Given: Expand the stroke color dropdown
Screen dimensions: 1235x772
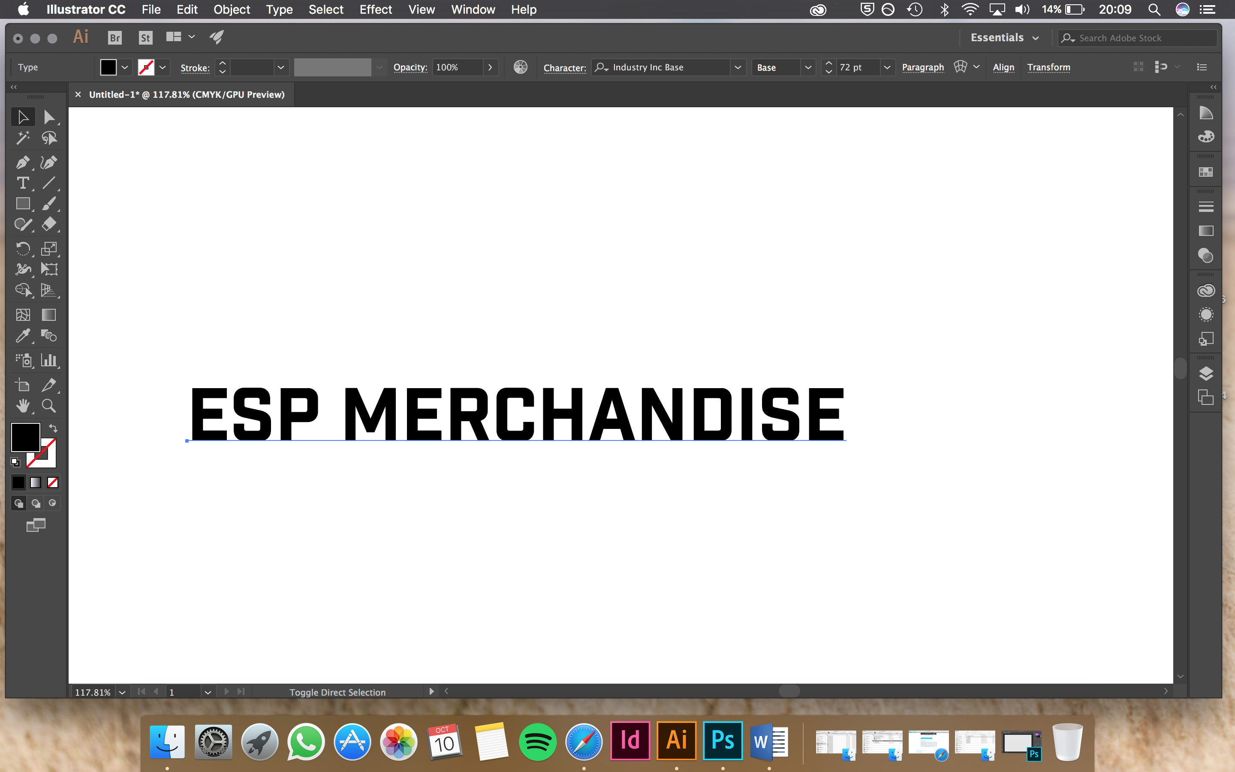Looking at the screenshot, I should tap(163, 67).
